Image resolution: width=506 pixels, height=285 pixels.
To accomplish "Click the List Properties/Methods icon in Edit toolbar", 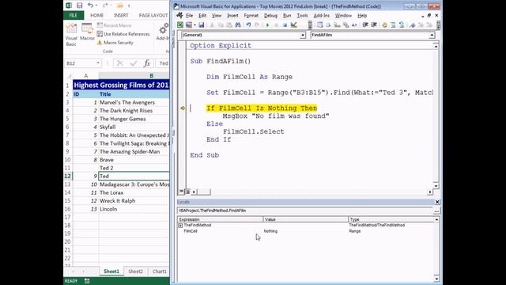I will click(x=319, y=25).
